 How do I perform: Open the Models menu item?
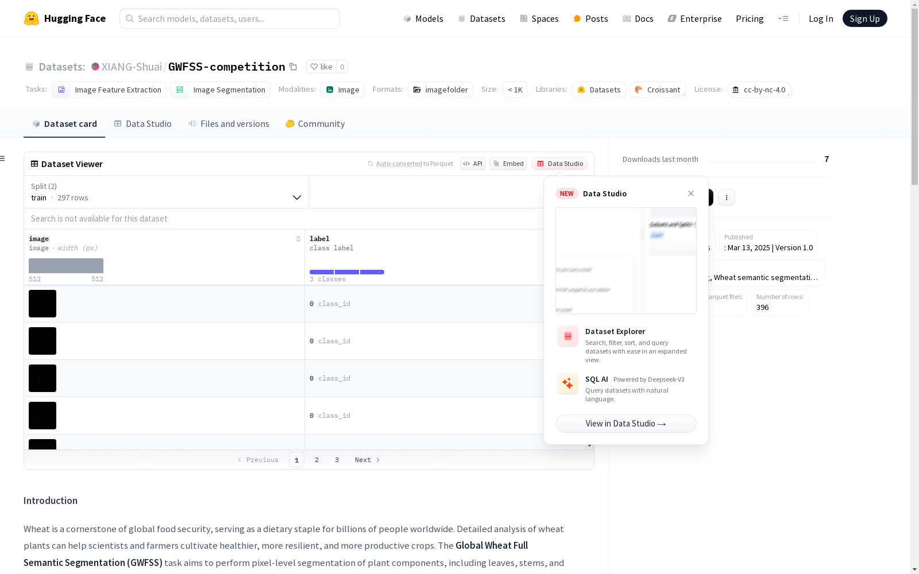click(423, 18)
